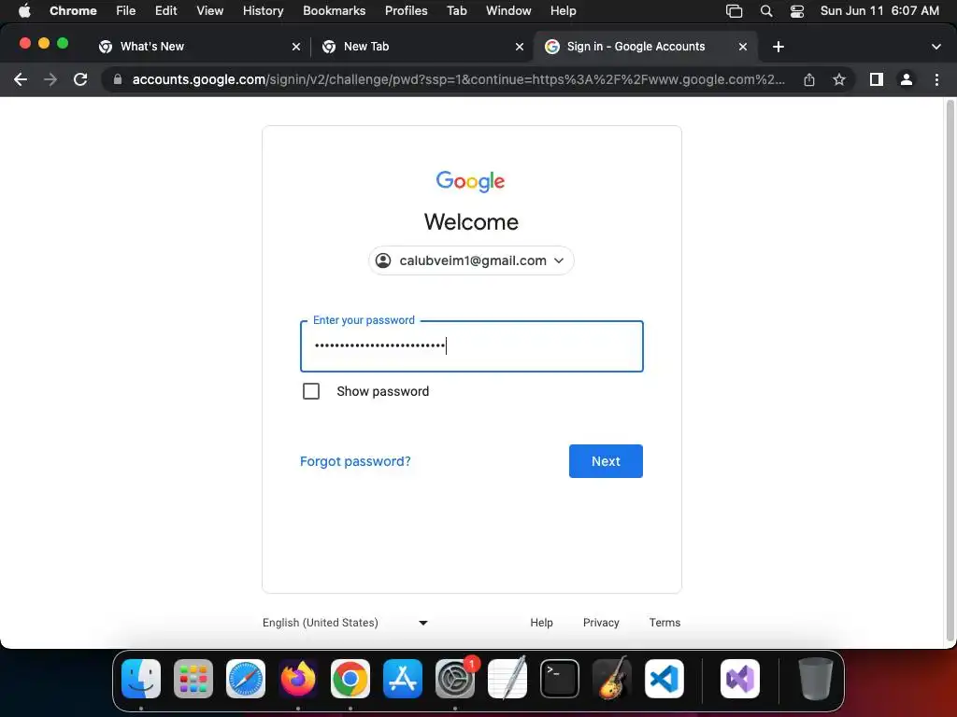This screenshot has height=717, width=957.
Task: Open TextEdit from the Dock
Action: (x=507, y=679)
